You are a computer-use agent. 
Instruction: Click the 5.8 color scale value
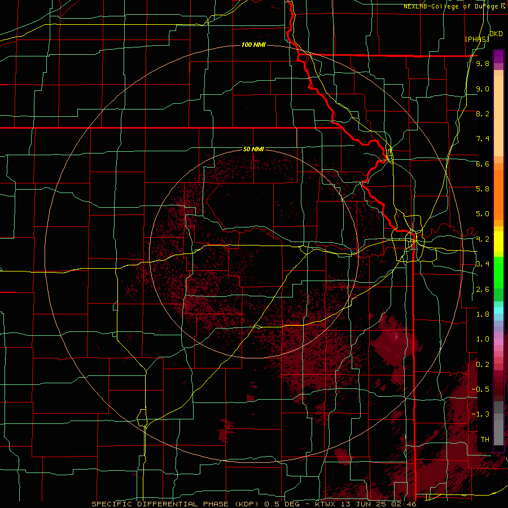(x=483, y=189)
